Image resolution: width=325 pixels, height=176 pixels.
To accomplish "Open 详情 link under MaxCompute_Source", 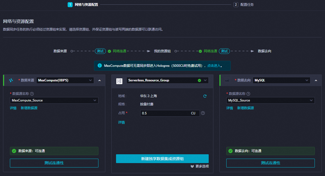I will [x=13, y=108].
